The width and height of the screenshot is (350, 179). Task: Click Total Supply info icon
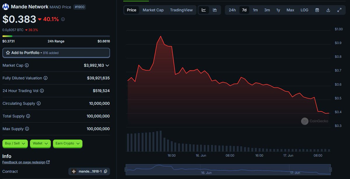pos(28,116)
